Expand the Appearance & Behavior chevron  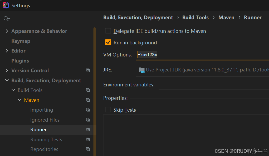tap(7, 31)
